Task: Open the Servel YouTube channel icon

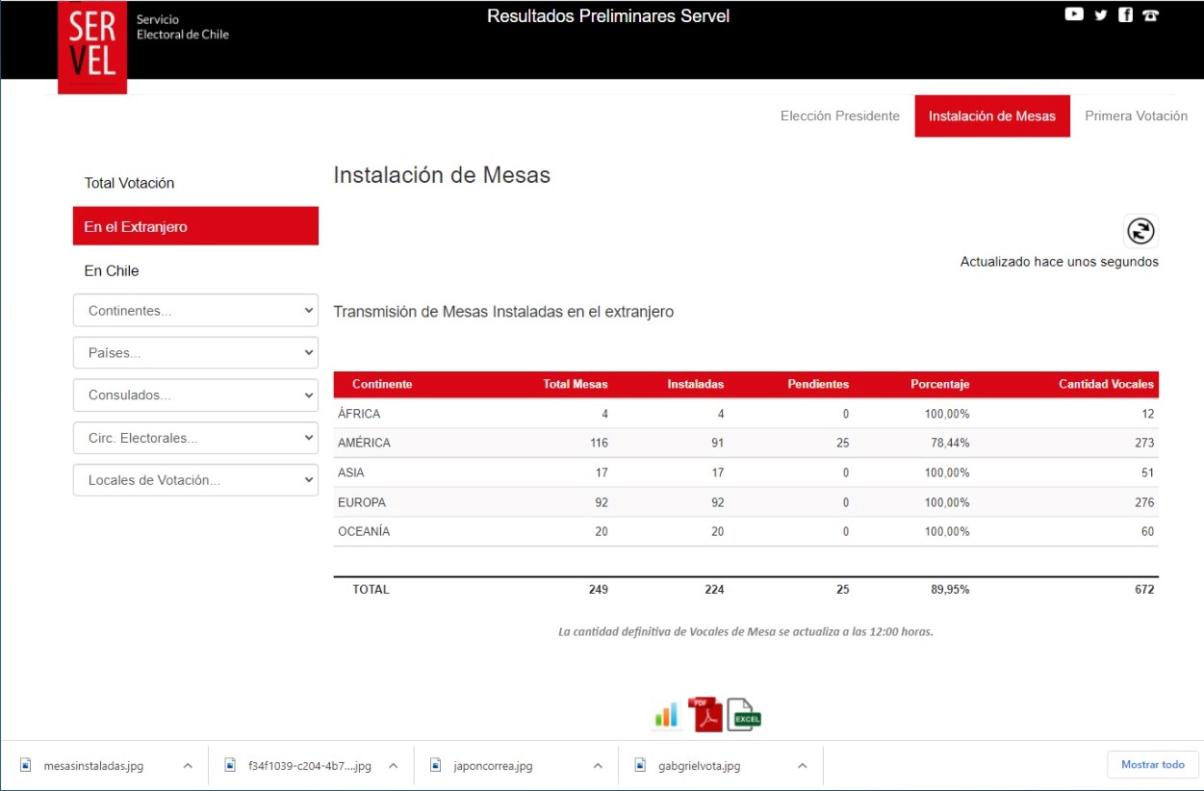Action: click(x=1074, y=14)
